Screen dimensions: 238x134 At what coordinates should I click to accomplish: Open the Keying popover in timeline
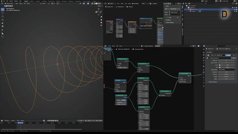pyautogui.click(x=13, y=121)
